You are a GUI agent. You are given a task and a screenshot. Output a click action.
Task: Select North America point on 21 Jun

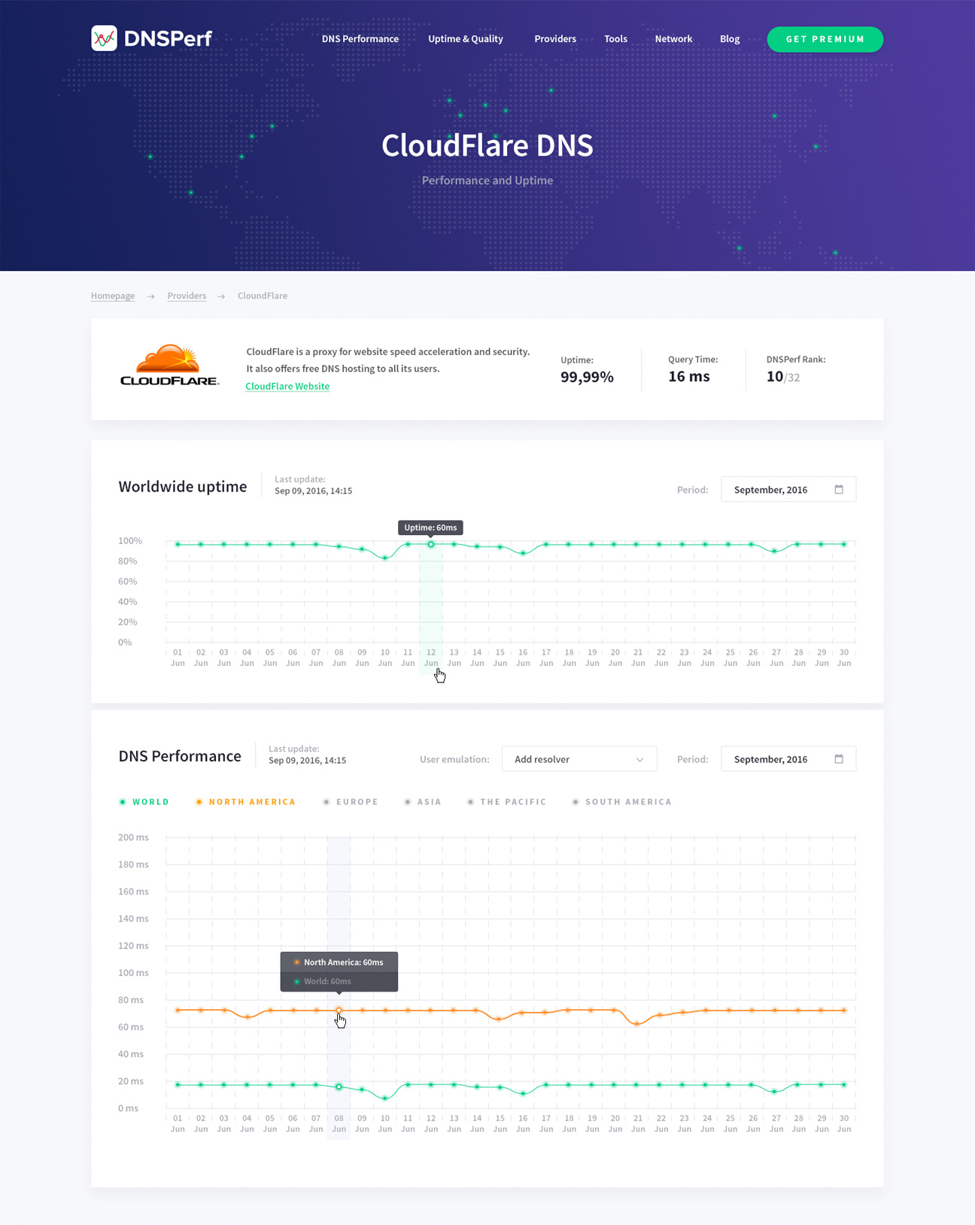(637, 1023)
